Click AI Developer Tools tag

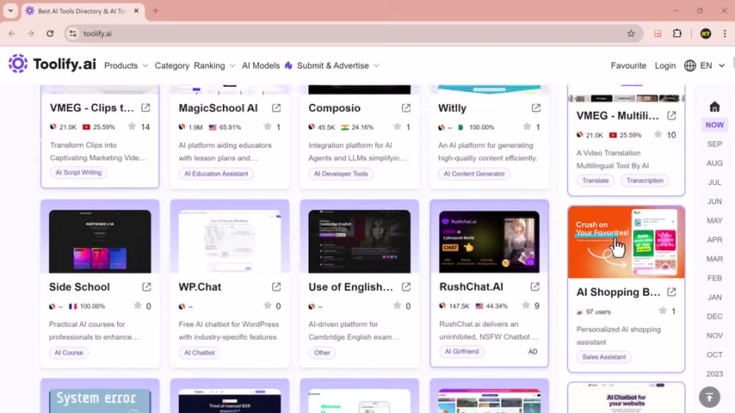(x=341, y=174)
